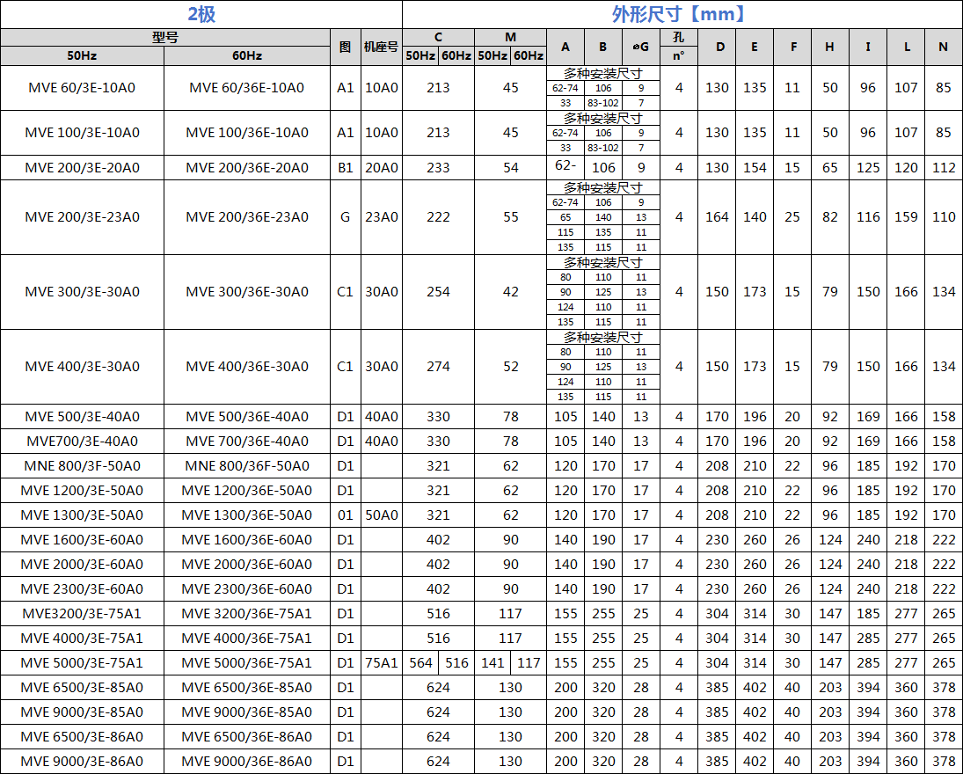Select the 23A0 frame number cell

coord(381,217)
